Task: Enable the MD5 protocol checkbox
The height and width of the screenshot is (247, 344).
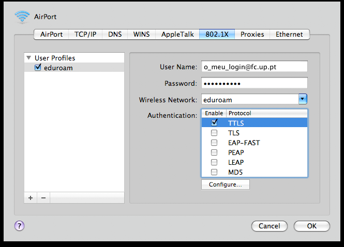Action: coord(214,172)
